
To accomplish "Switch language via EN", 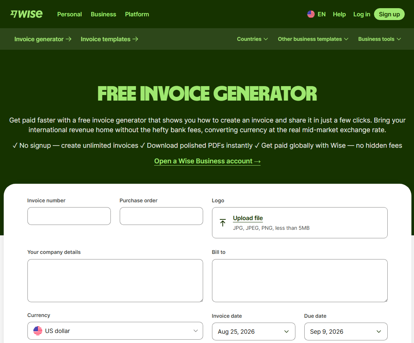I will tap(321, 14).
